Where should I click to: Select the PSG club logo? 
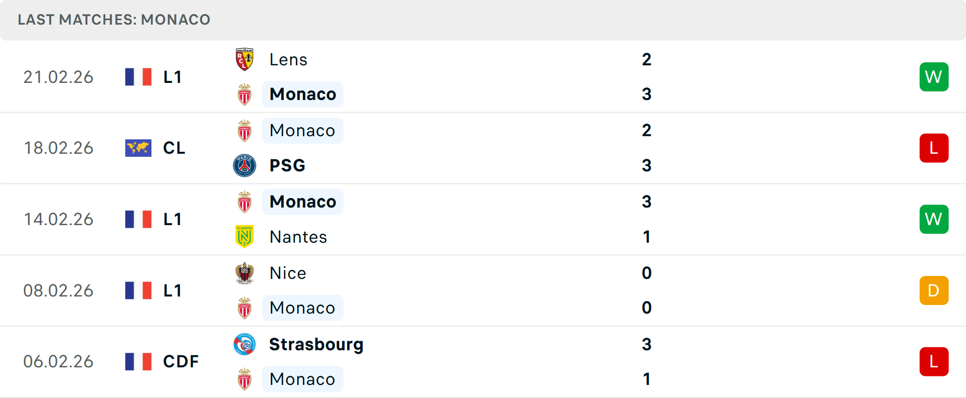(x=245, y=165)
